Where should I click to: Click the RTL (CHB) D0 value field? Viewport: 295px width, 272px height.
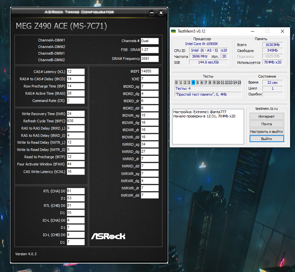(76, 206)
